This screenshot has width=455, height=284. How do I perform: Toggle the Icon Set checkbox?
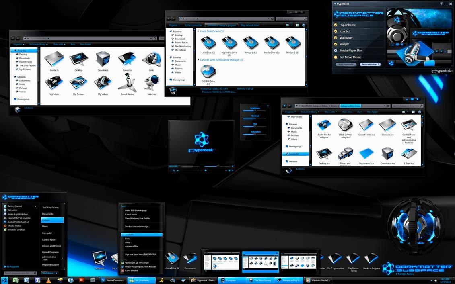coord(336,31)
